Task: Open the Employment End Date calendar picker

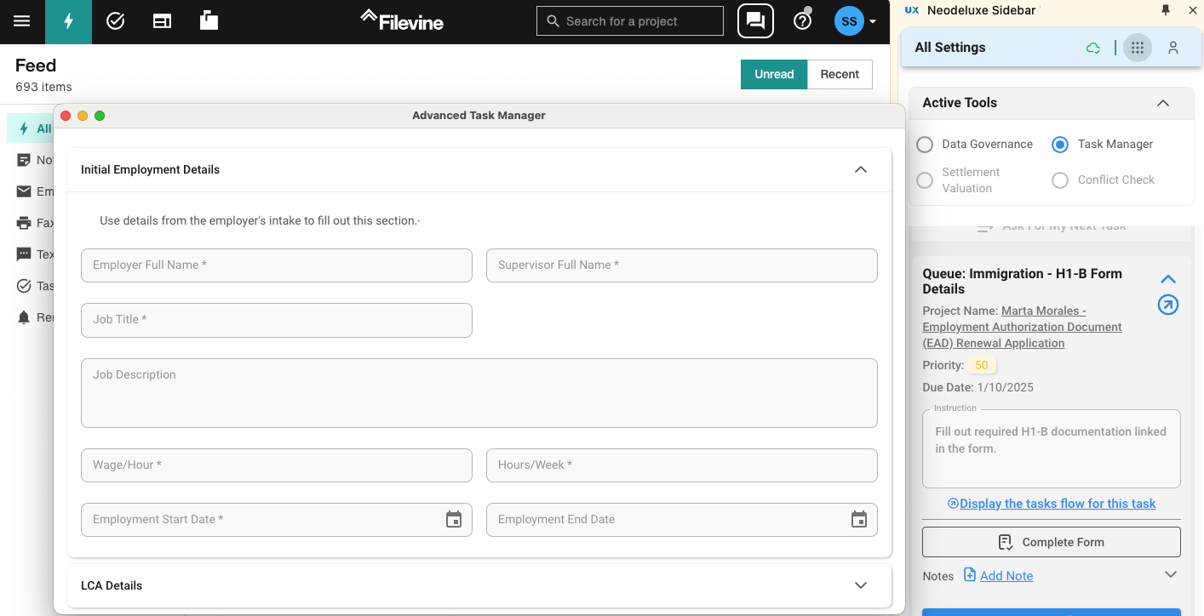Action: (859, 519)
